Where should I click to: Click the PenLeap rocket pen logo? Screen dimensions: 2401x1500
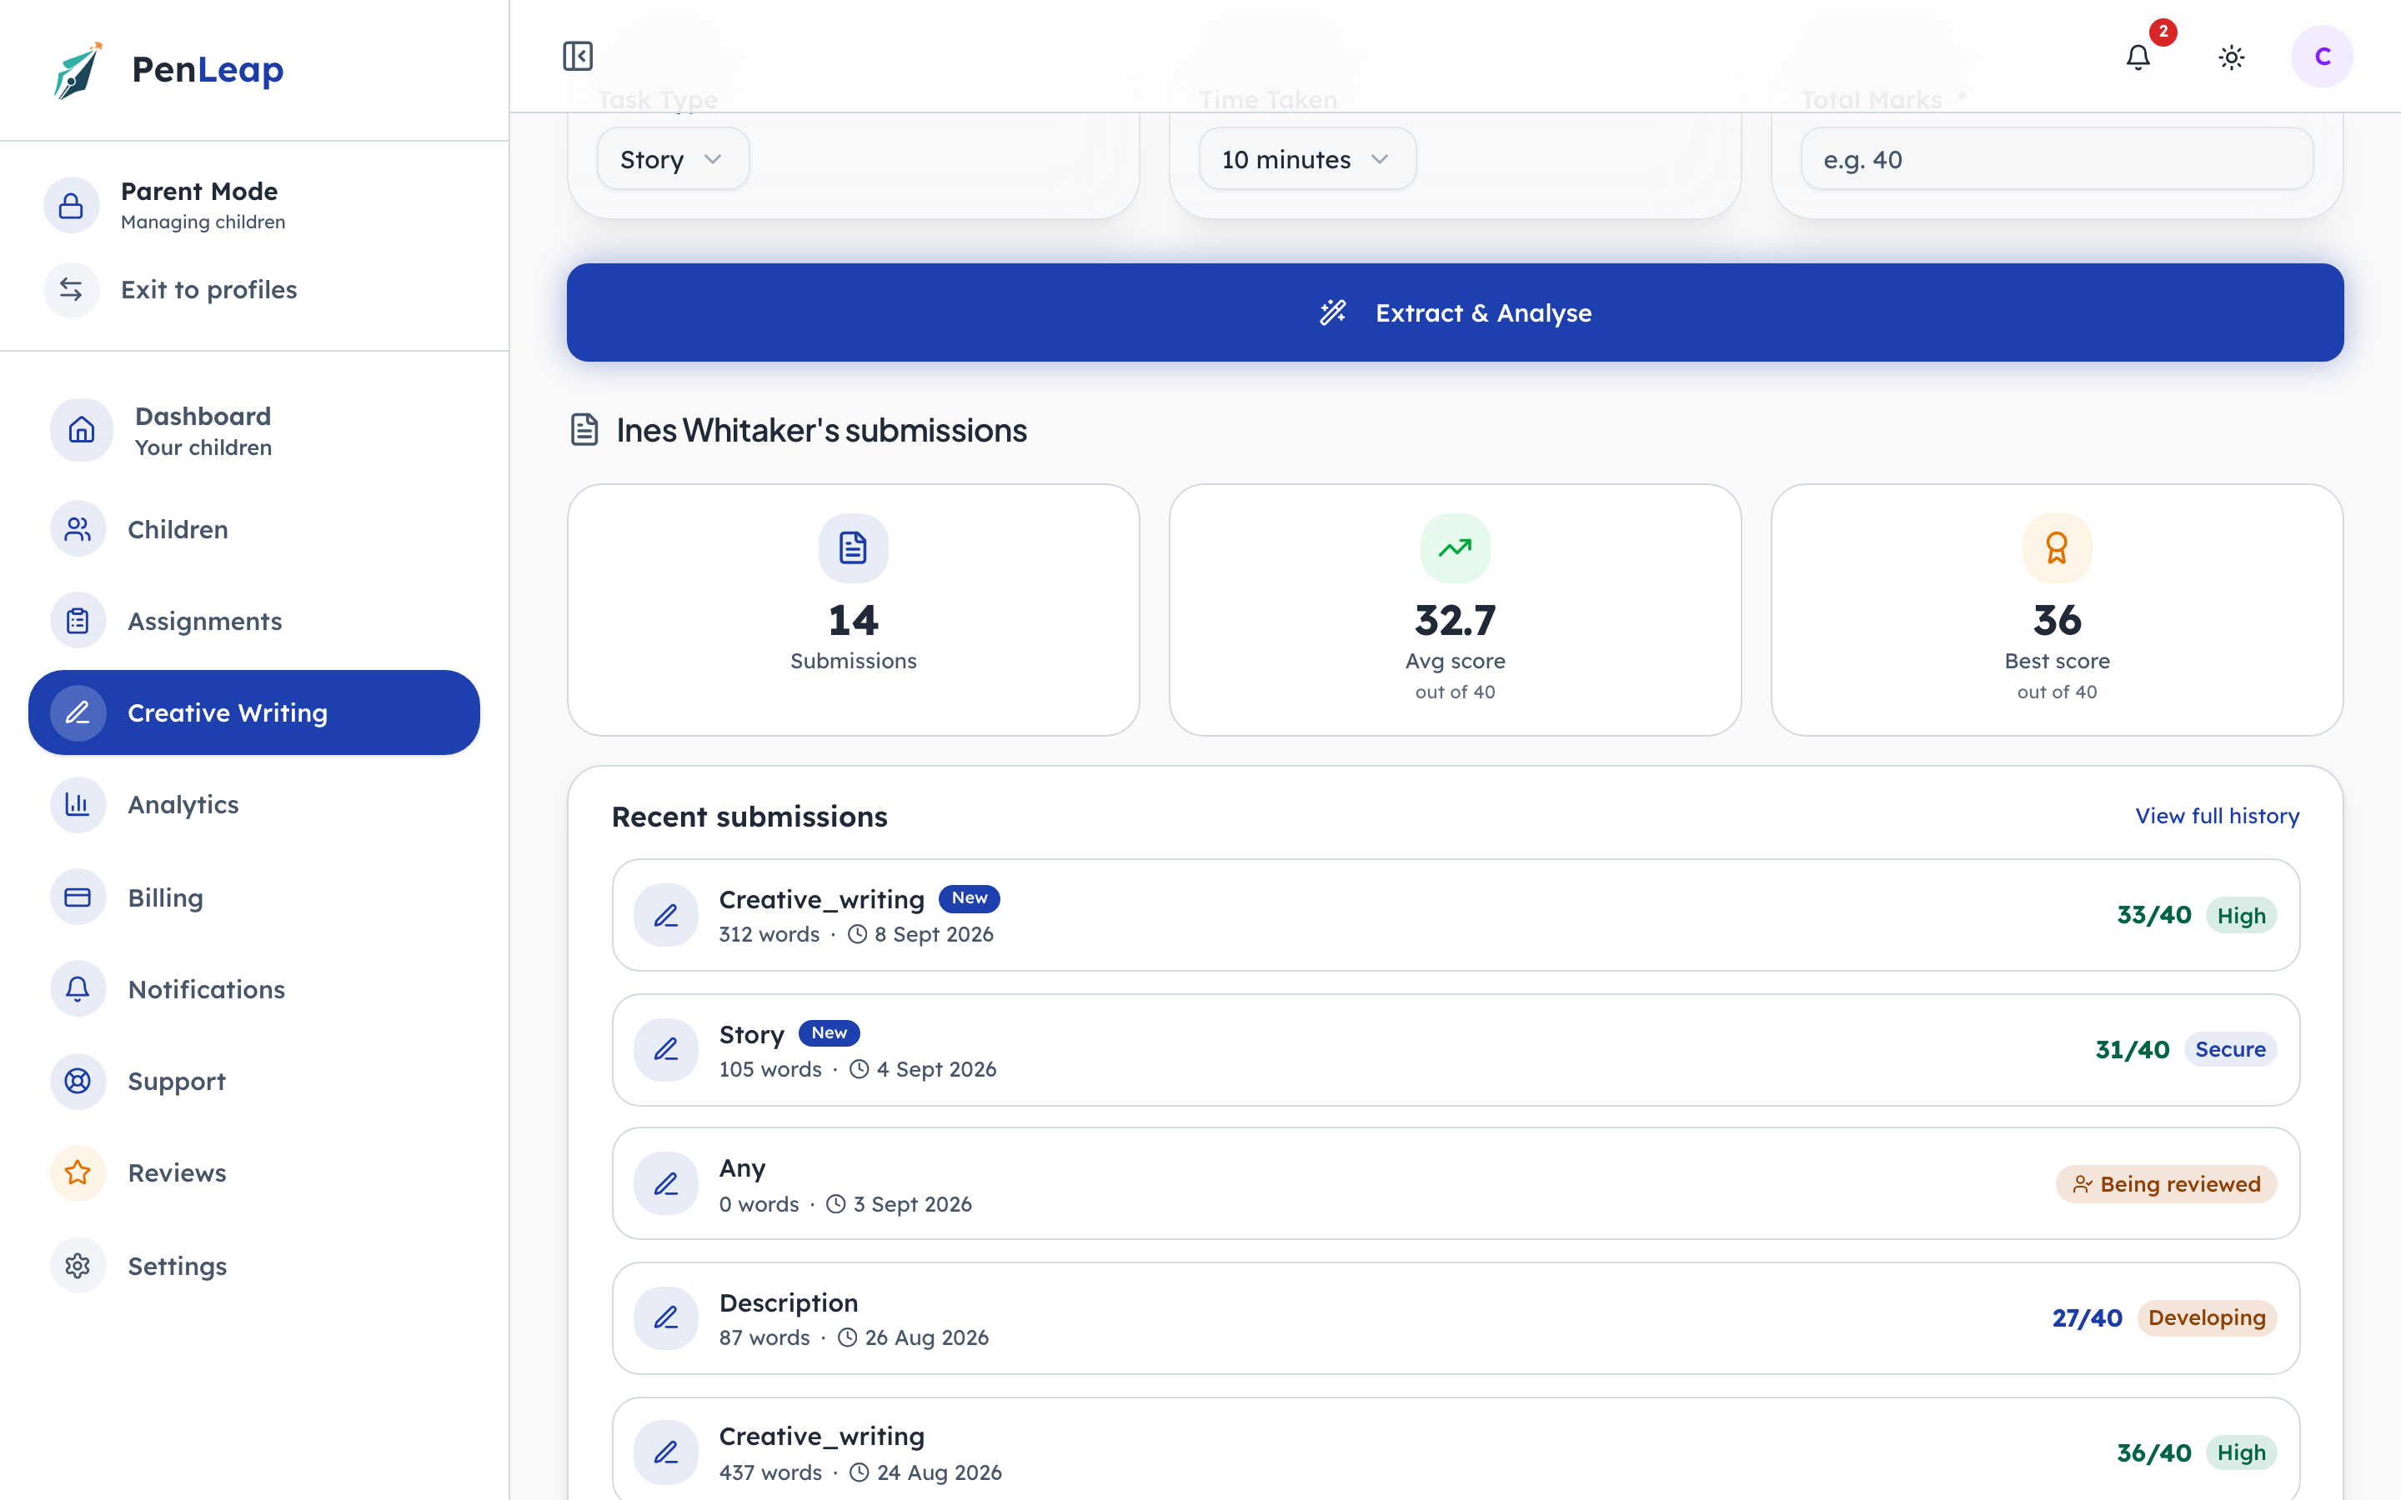78,69
